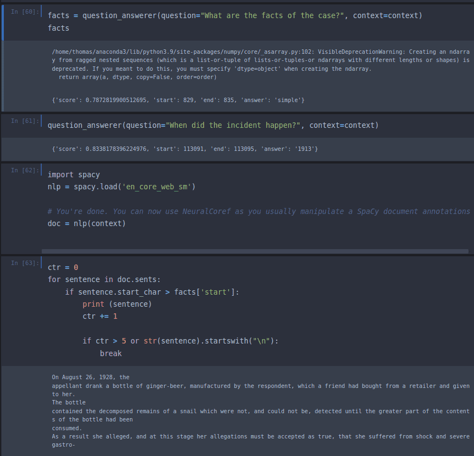Click the 'print (sentence)' line

117,304
